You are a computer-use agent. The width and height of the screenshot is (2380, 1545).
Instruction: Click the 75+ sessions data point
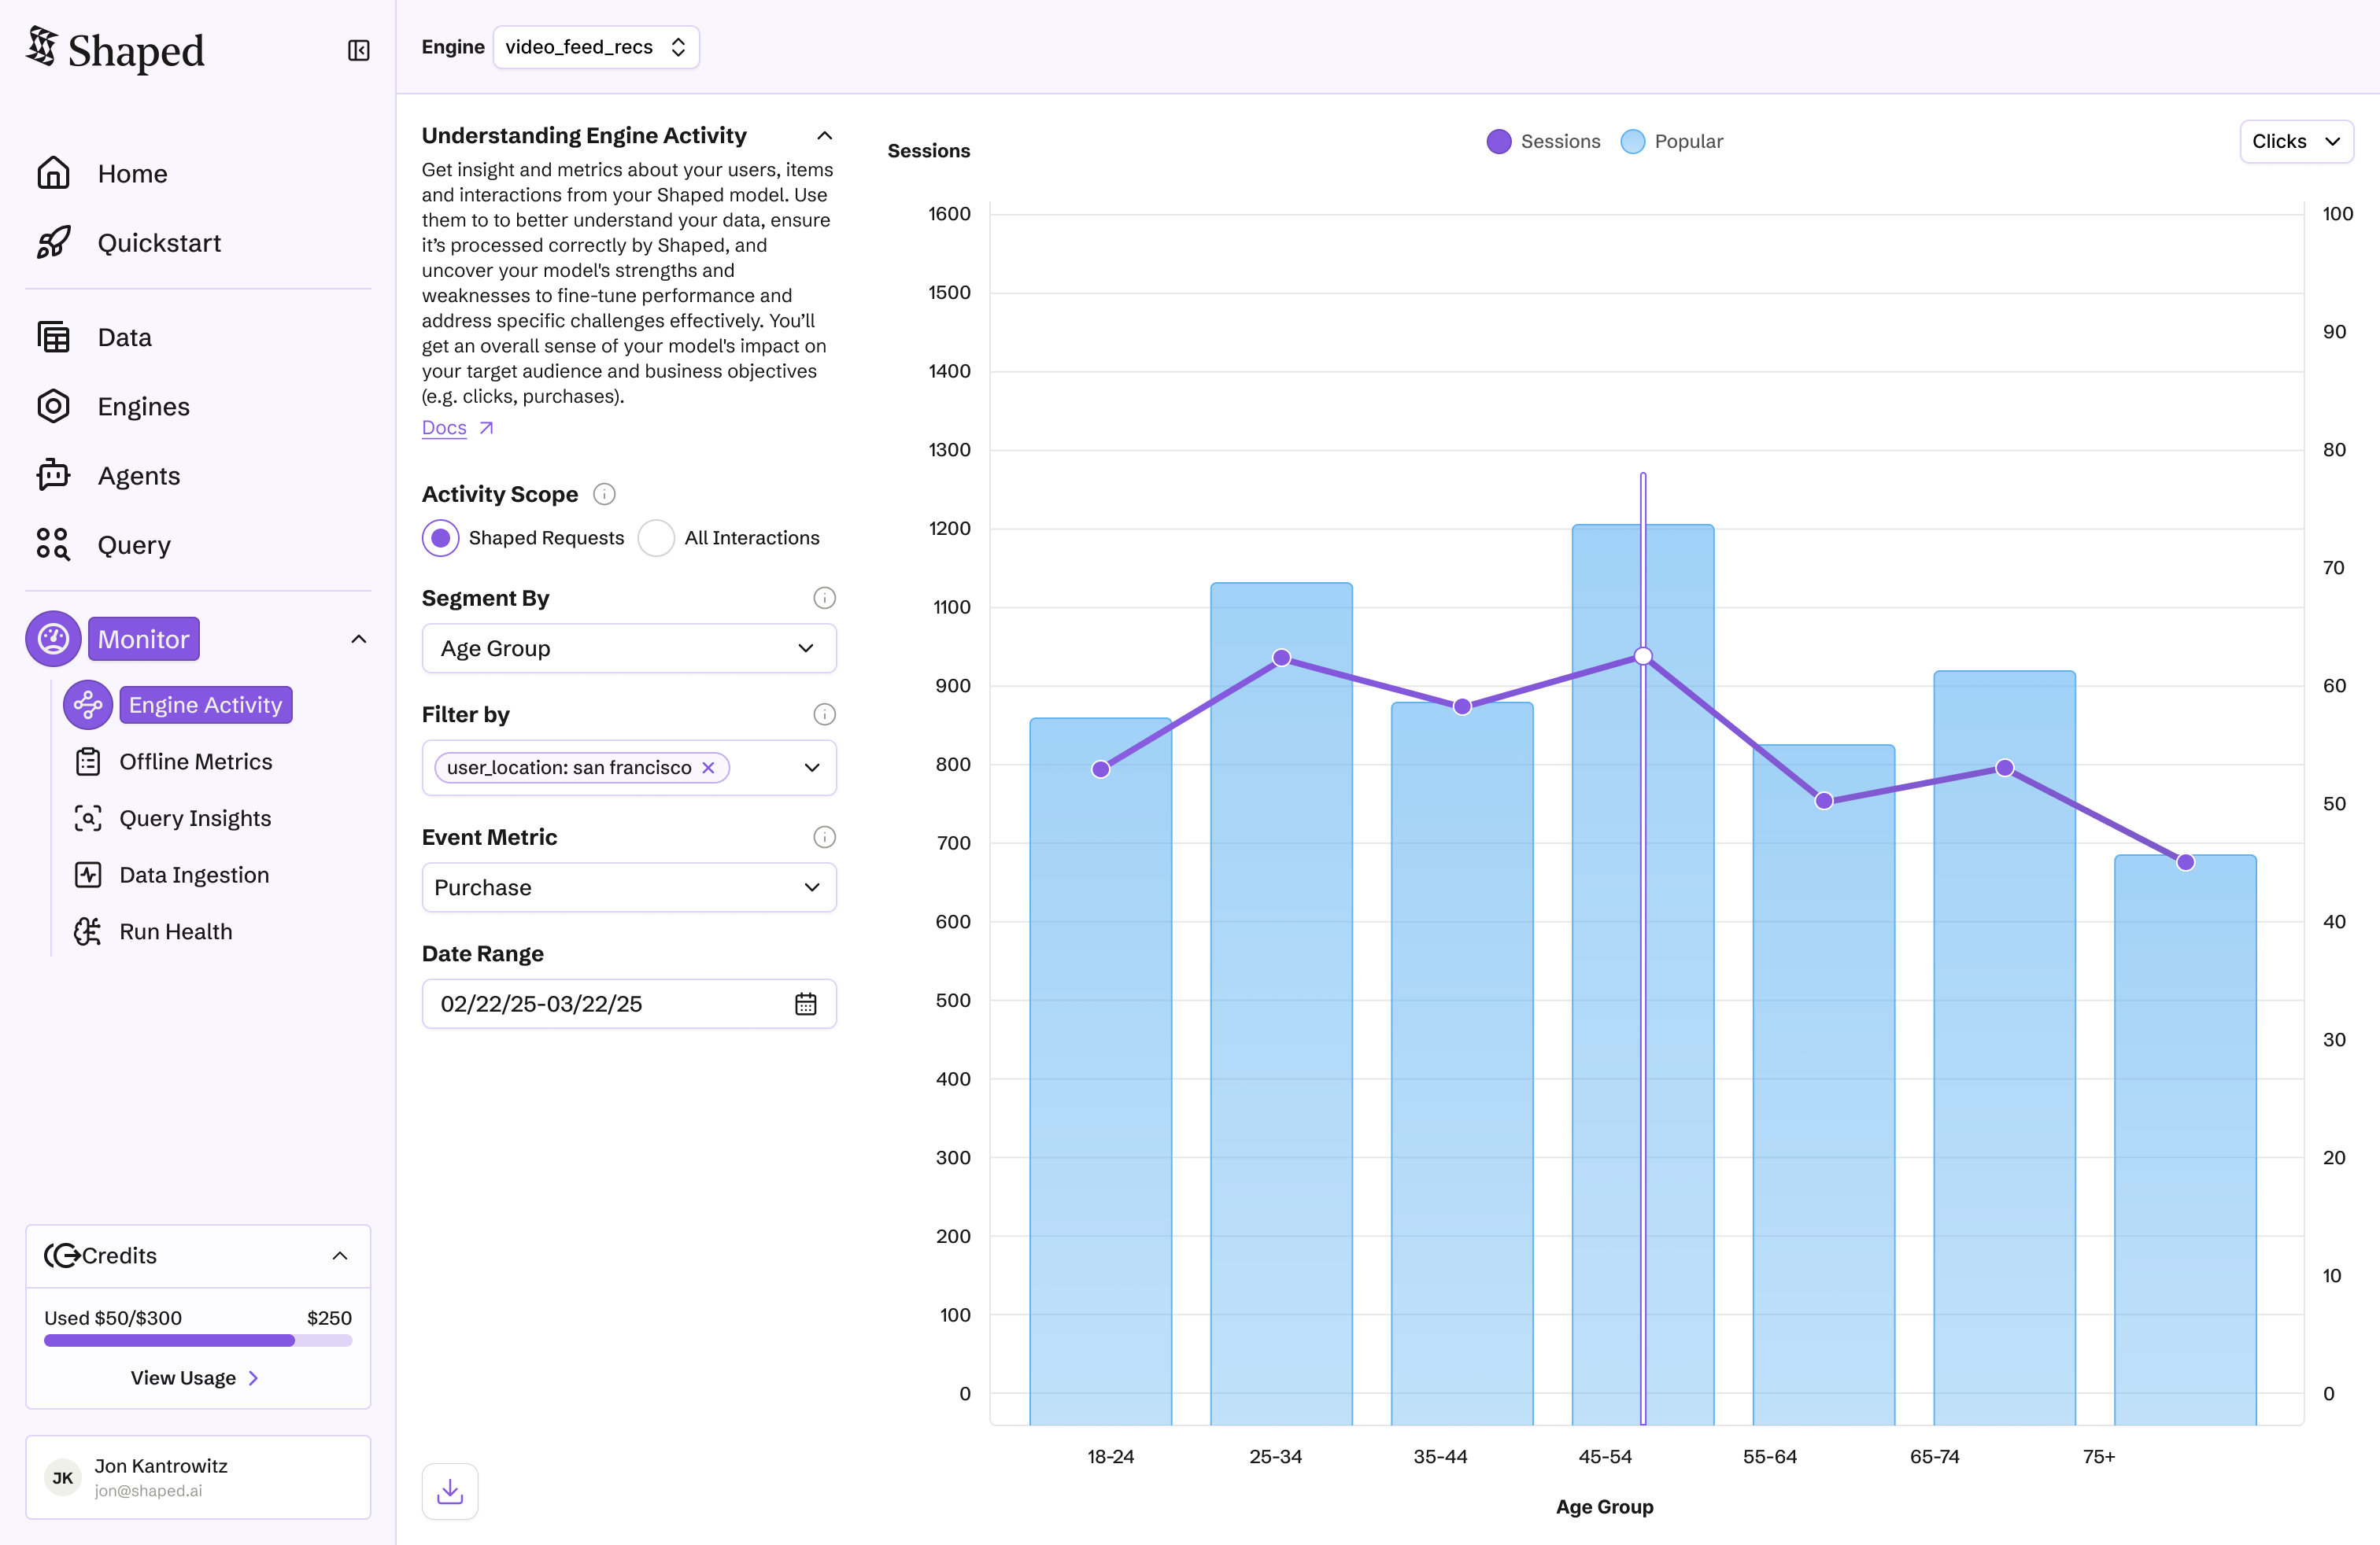(x=2185, y=861)
